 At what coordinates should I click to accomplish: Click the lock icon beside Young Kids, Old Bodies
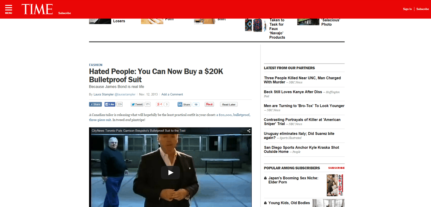pos(265,203)
